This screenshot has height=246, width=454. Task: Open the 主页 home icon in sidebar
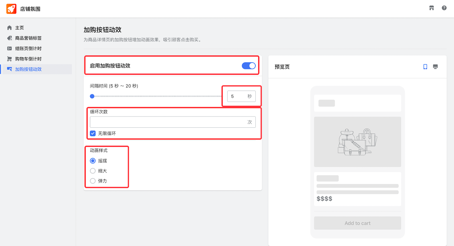click(x=9, y=28)
